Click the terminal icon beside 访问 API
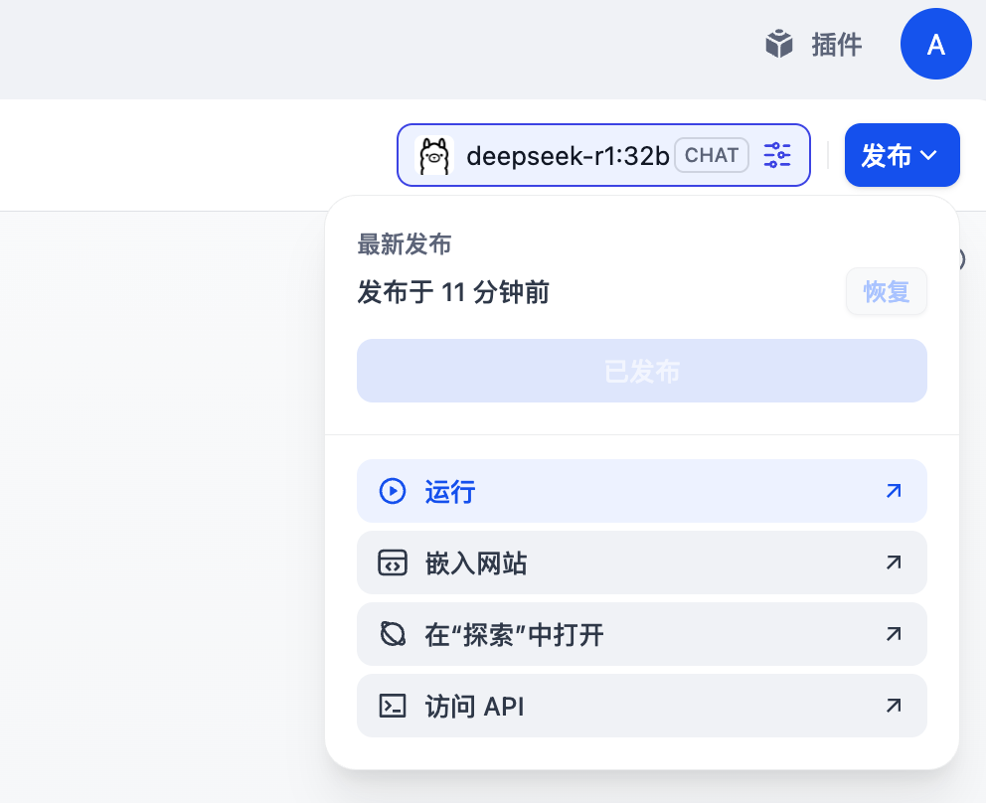The image size is (986, 803). point(393,707)
